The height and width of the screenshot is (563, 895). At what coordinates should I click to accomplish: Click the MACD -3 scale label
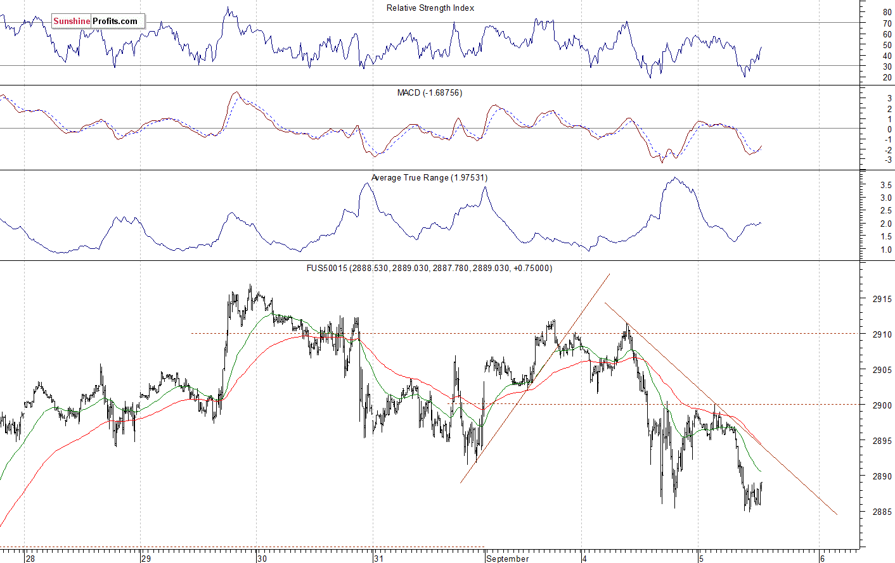[888, 160]
